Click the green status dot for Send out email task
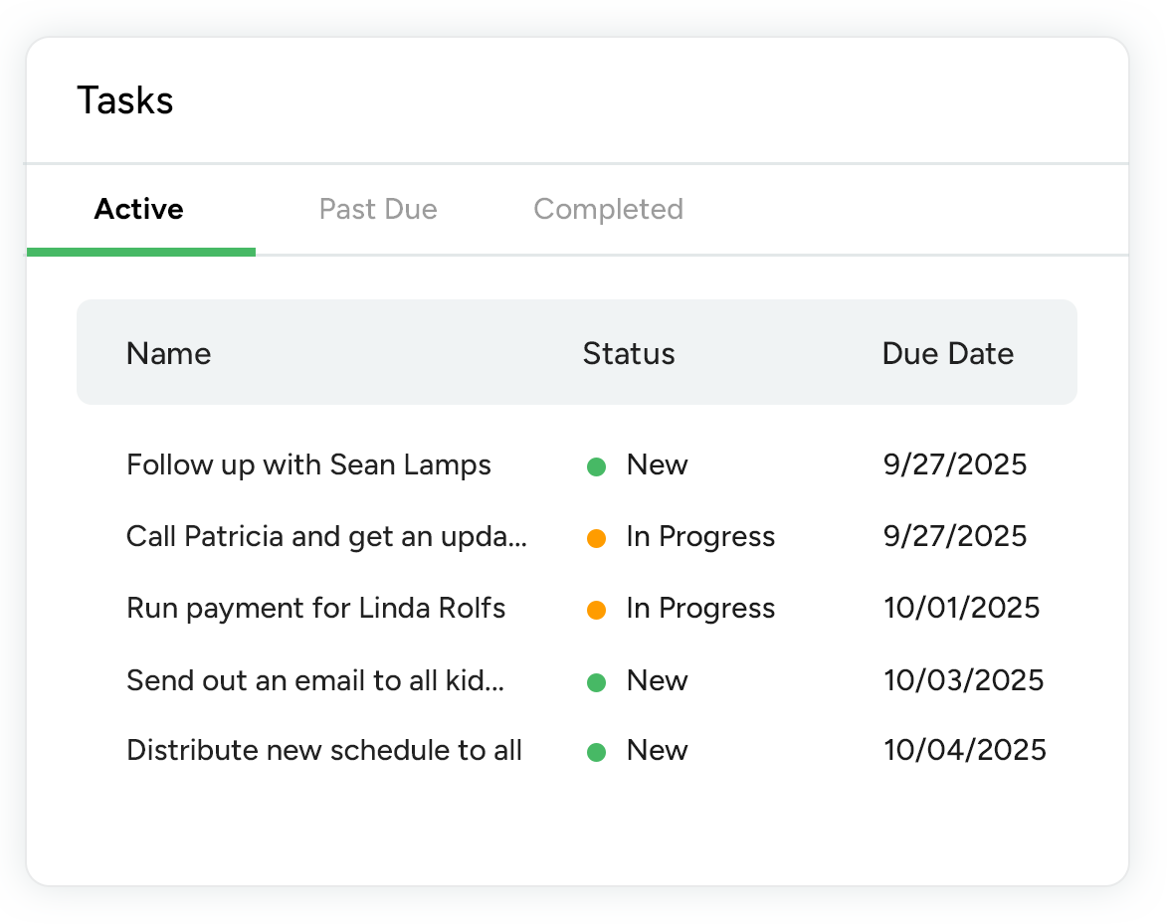1167x924 pixels. pos(597,682)
